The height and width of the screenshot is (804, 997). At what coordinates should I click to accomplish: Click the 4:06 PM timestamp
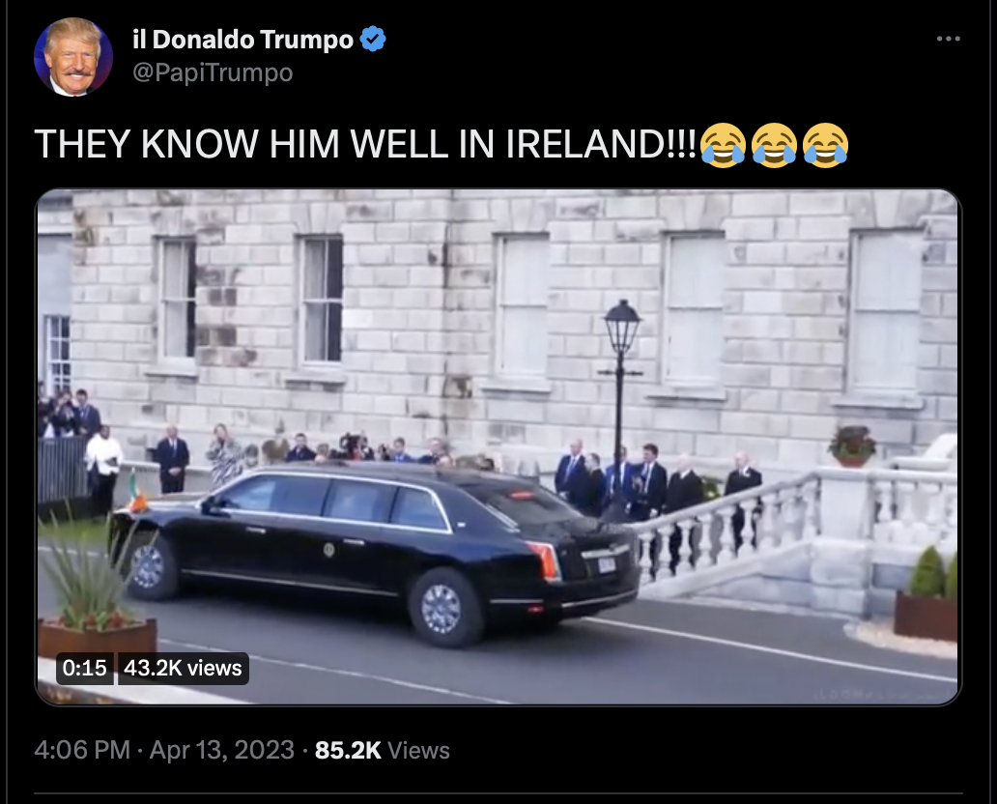[x=82, y=750]
